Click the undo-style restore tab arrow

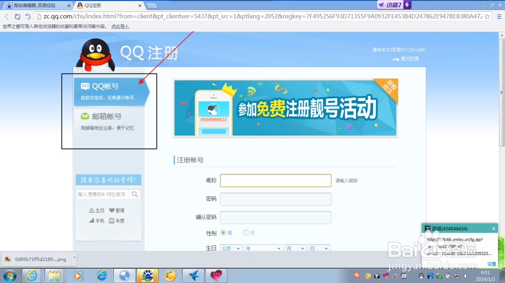(x=28, y=17)
